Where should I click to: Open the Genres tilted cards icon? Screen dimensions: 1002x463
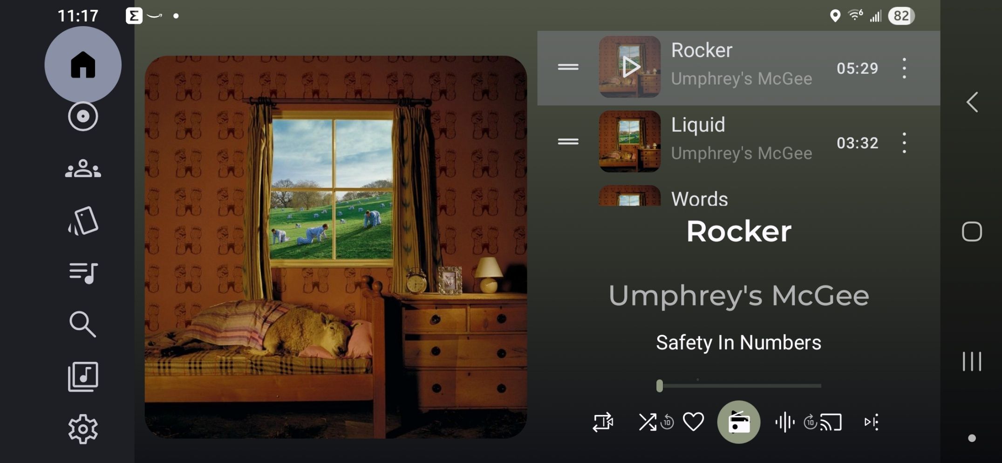pos(83,221)
